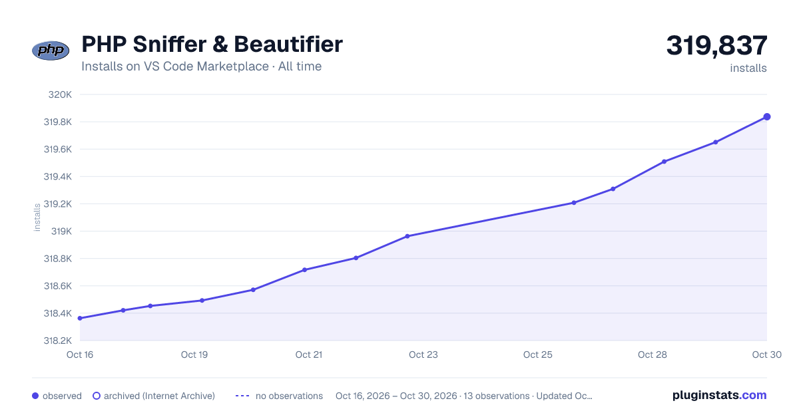This screenshot has height=419, width=799.
Task: Click the data point at 318.8K
Action: [356, 258]
